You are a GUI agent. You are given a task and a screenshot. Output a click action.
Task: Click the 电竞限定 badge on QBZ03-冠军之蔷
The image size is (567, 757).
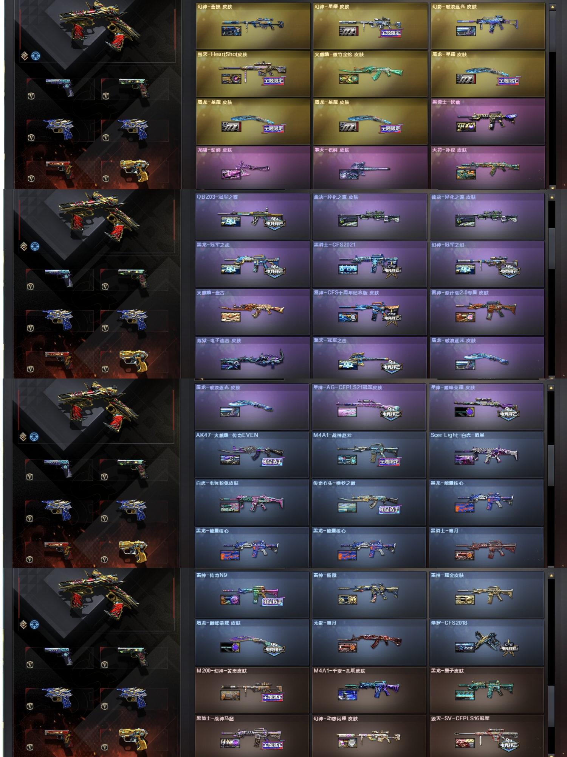point(275,223)
